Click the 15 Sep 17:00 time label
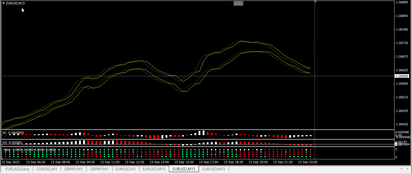This screenshot has height=174, width=412. point(209,162)
